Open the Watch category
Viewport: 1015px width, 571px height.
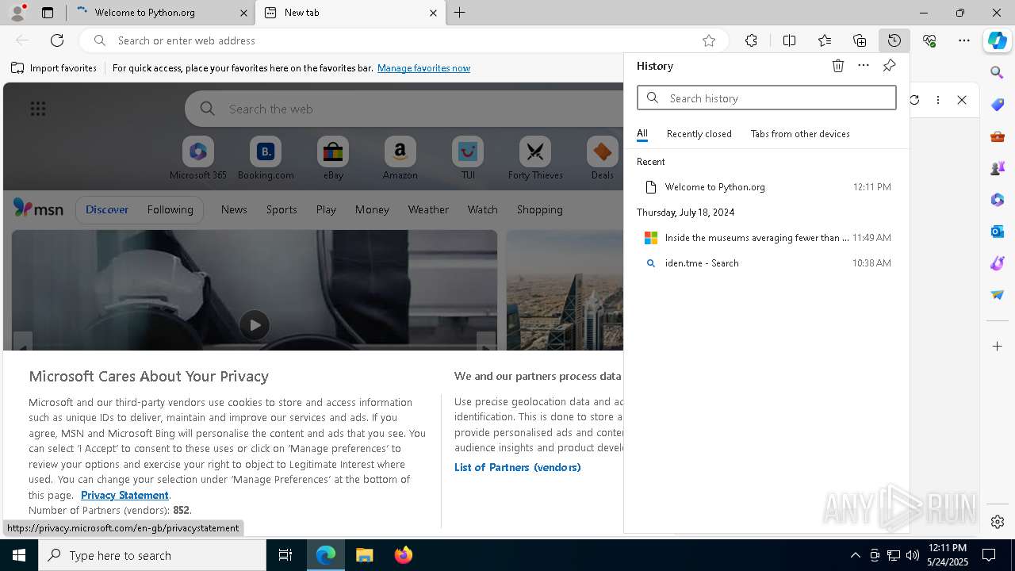tap(482, 209)
